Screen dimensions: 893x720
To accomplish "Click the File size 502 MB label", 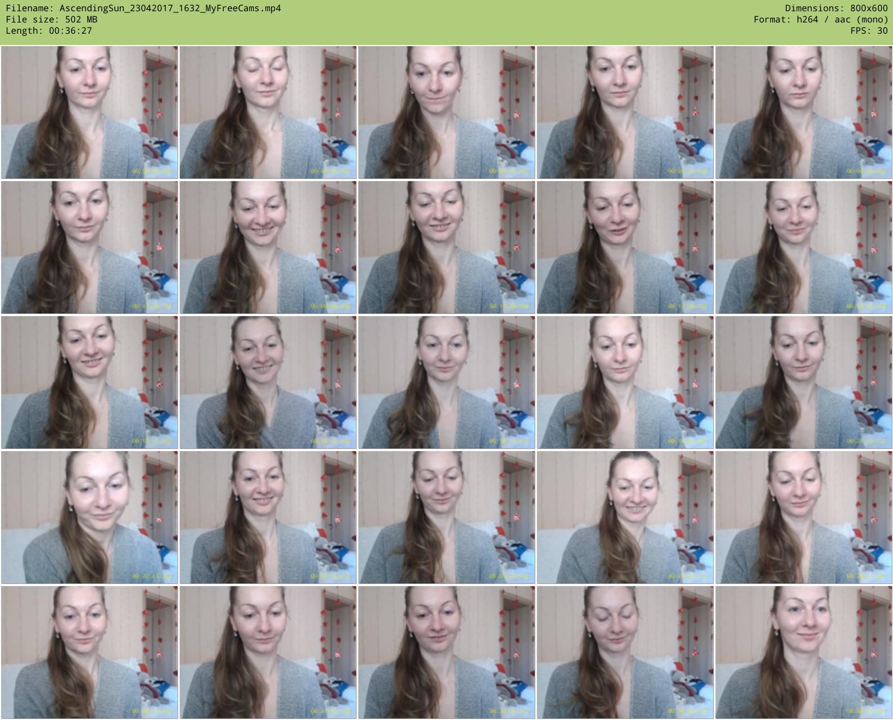I will pyautogui.click(x=52, y=20).
